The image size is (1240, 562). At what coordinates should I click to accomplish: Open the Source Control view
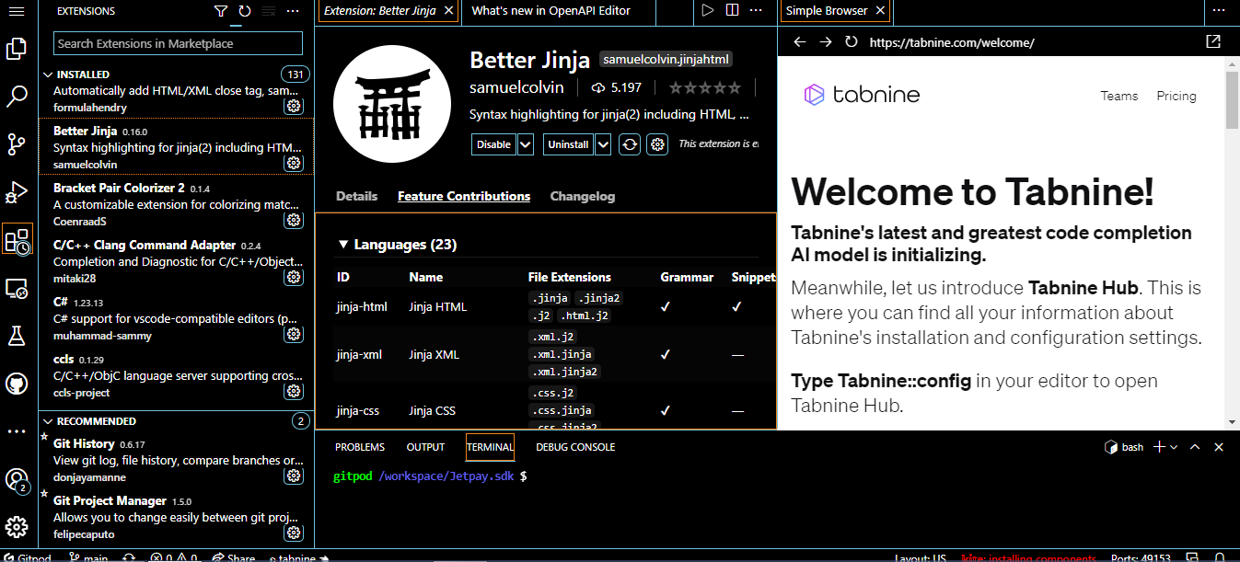17,144
